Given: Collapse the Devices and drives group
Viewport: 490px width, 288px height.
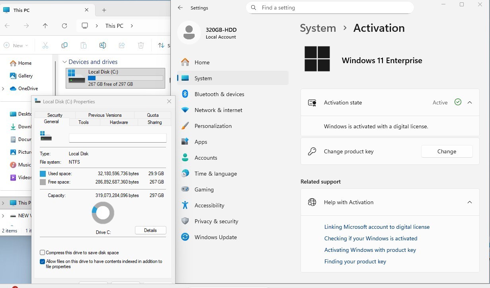Looking at the screenshot, I should pyautogui.click(x=64, y=62).
